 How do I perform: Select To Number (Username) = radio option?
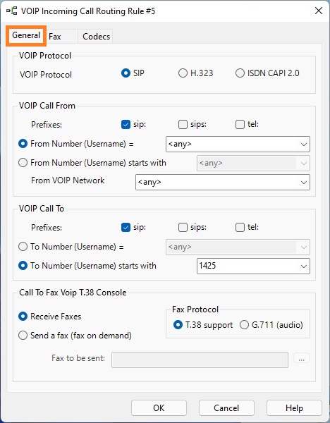tap(23, 247)
